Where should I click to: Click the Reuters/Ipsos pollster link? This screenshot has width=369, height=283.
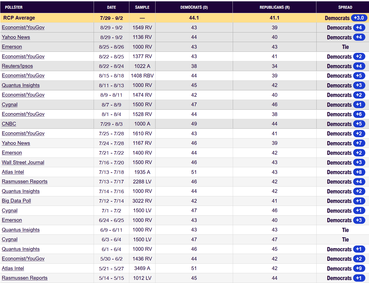click(17, 66)
